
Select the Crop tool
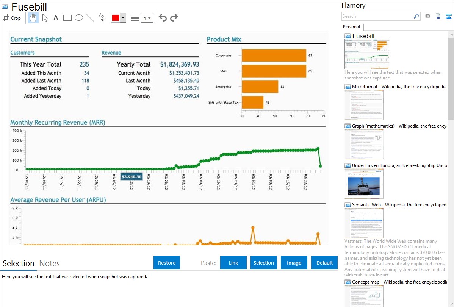(12, 18)
